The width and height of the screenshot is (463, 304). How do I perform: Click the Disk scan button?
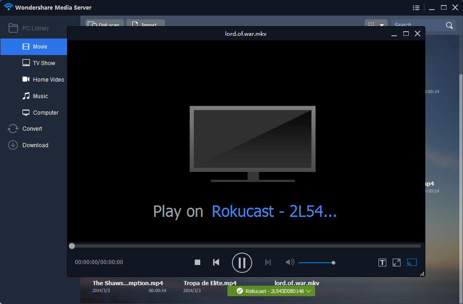click(105, 23)
